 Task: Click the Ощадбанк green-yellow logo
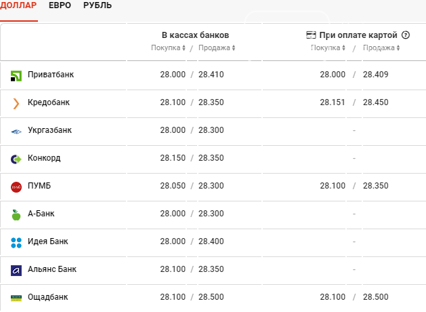(x=16, y=298)
